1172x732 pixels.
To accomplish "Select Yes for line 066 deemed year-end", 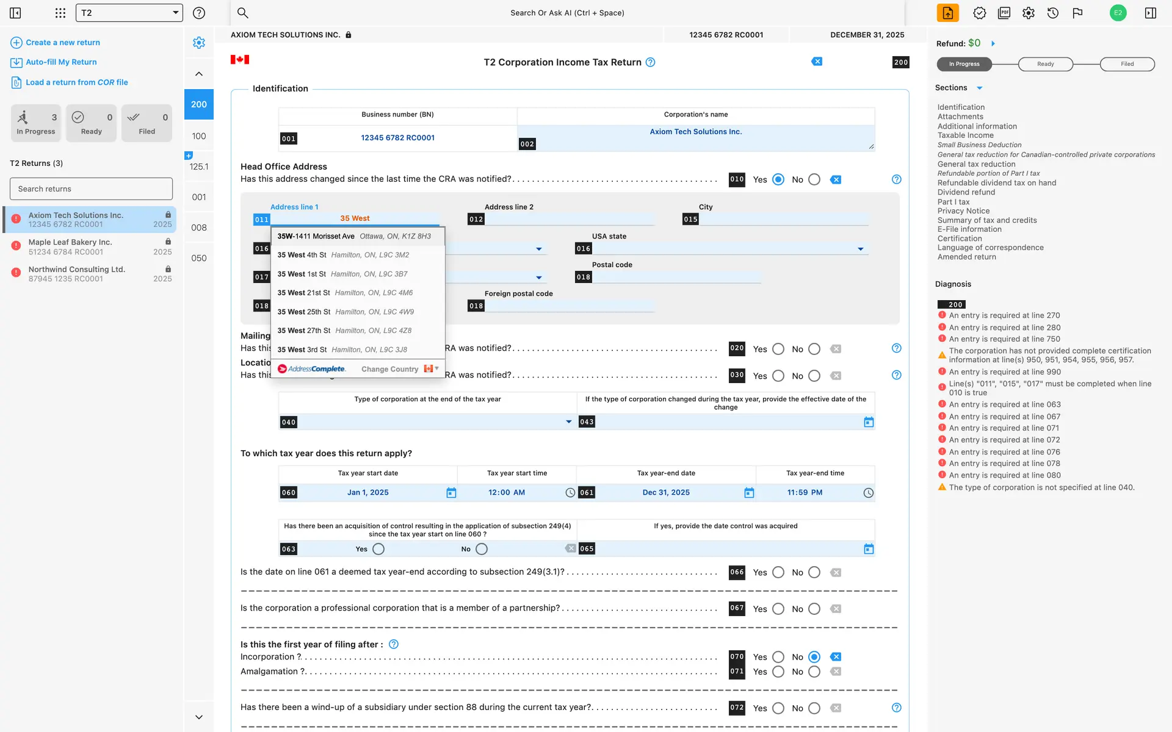I will 778,572.
